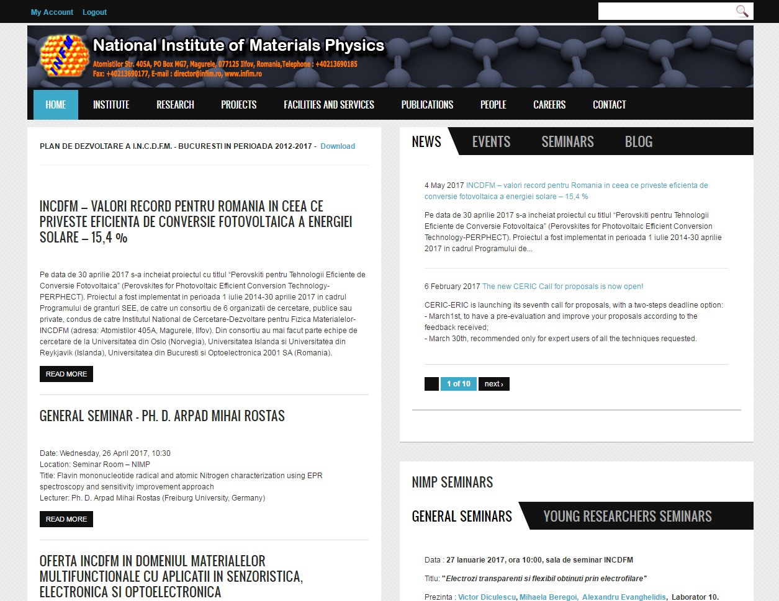Click READ MORE under the INCDFM record article

(66, 374)
